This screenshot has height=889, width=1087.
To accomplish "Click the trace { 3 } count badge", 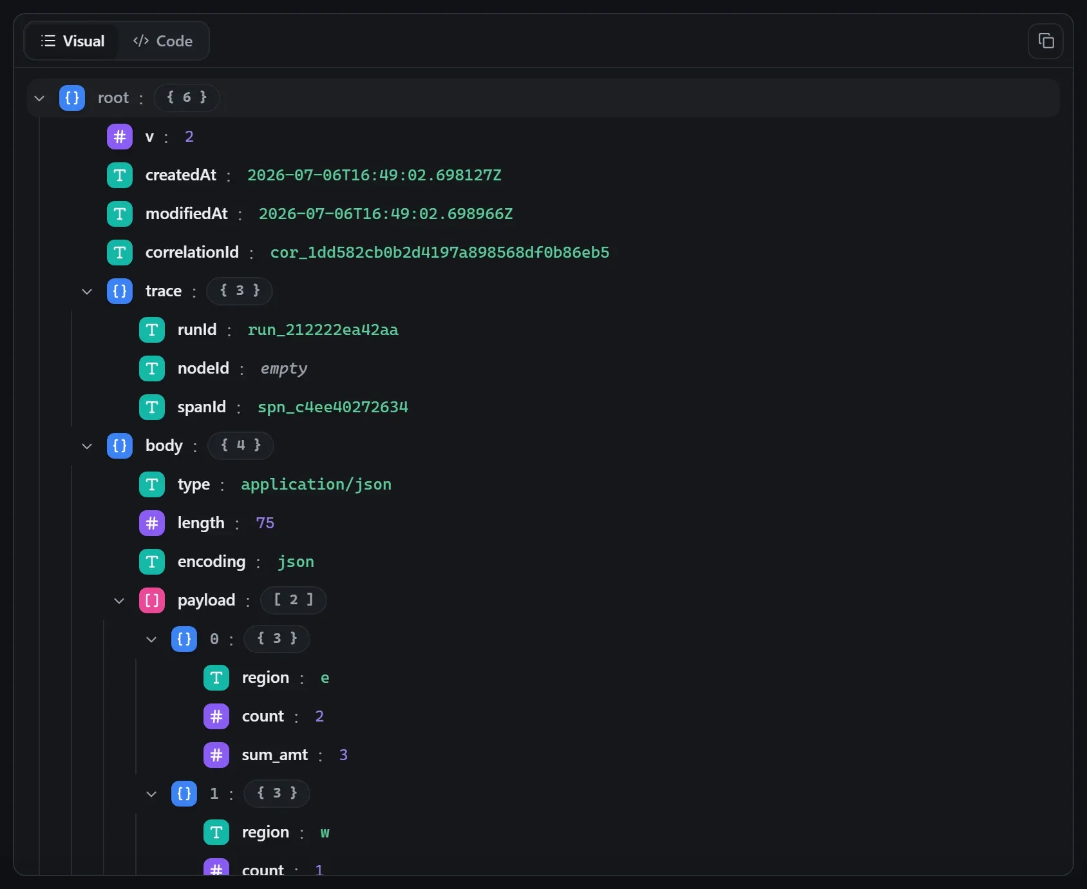I will click(240, 291).
